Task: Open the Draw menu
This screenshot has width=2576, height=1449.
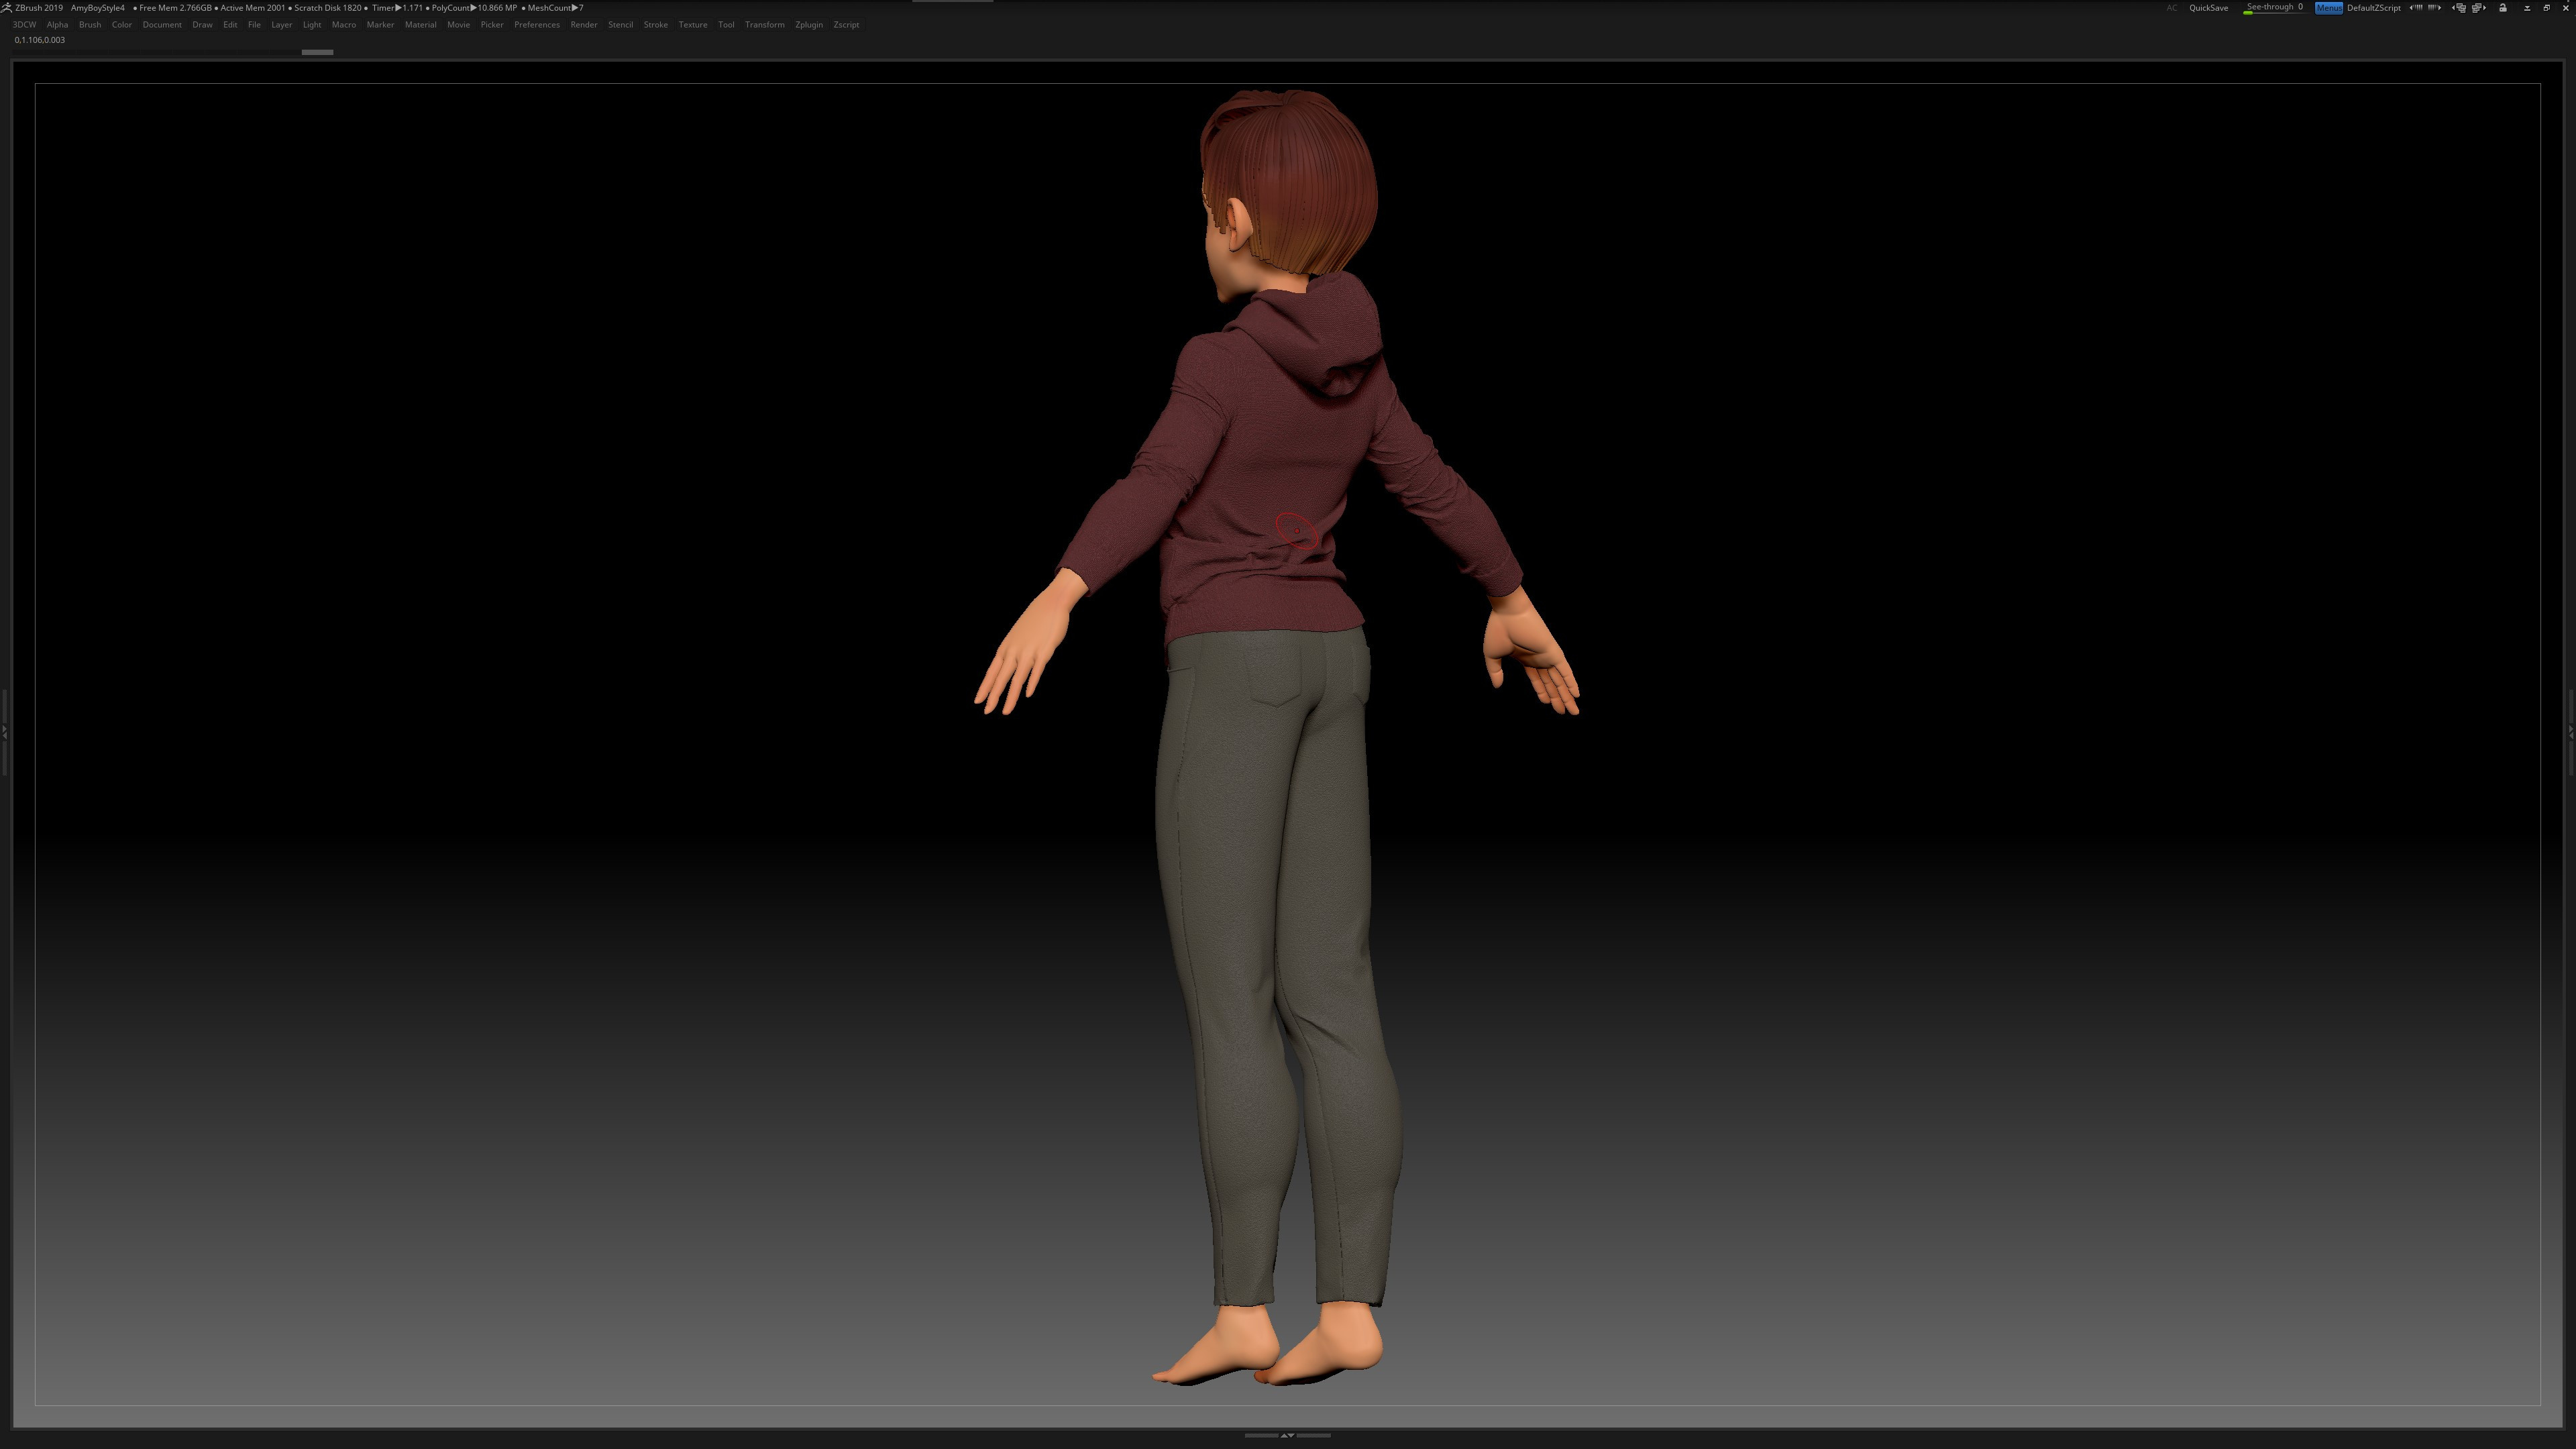Action: (x=202, y=25)
